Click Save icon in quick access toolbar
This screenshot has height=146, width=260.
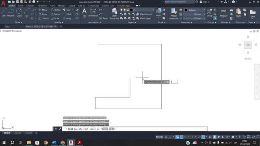17,2
